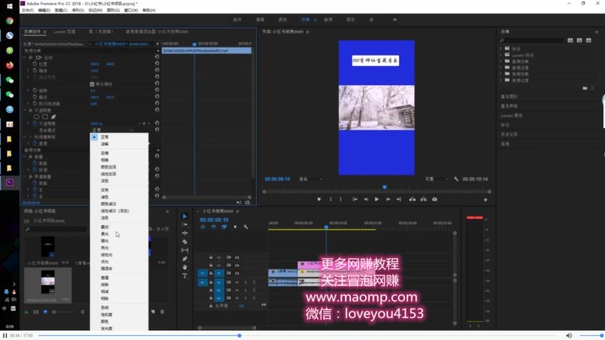Viewport: 605px width, 340px height.
Task: Click the Lift button
Action: point(412,199)
